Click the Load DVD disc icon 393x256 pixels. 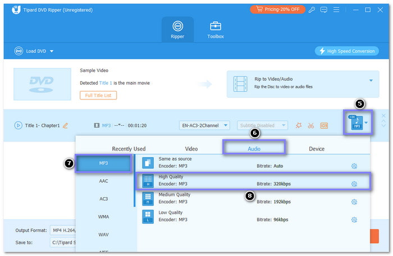click(19, 51)
